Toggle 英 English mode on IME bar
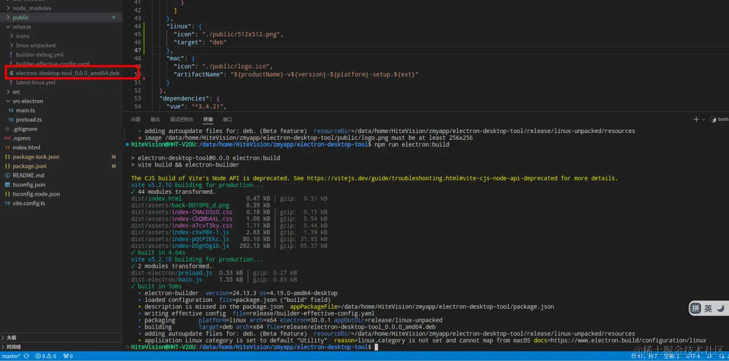 [x=708, y=308]
